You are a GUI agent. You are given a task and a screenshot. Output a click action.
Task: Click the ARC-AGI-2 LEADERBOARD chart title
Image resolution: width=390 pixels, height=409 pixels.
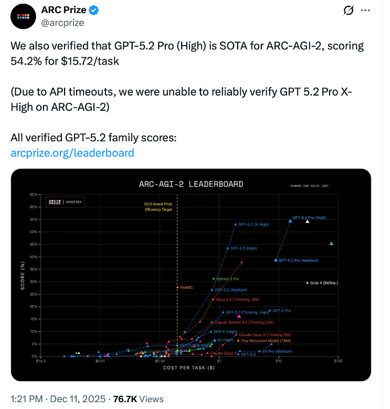click(x=191, y=184)
